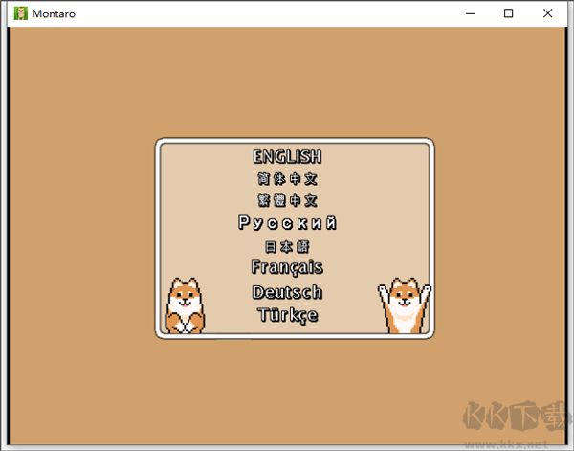Choose 简体中文 (Simplified Chinese) language
Viewport: 574px width, 451px height.
[x=287, y=179]
